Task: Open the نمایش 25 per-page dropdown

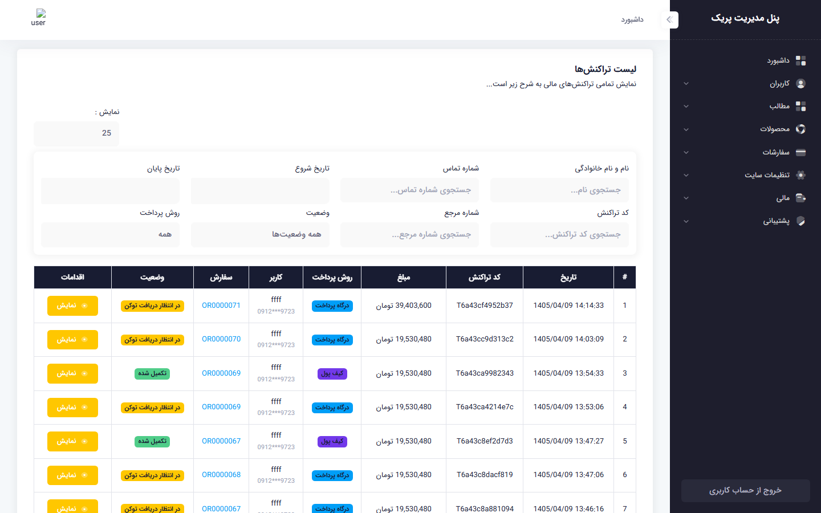Action: pyautogui.click(x=76, y=133)
